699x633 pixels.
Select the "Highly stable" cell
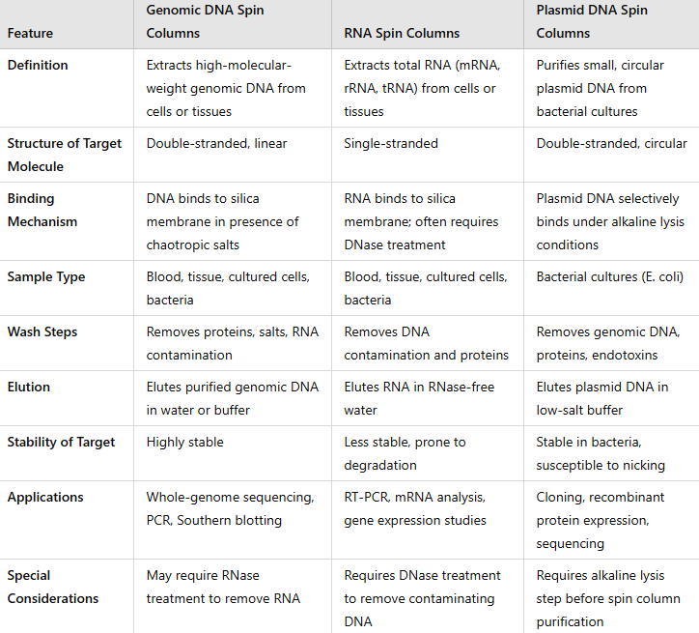(x=185, y=442)
